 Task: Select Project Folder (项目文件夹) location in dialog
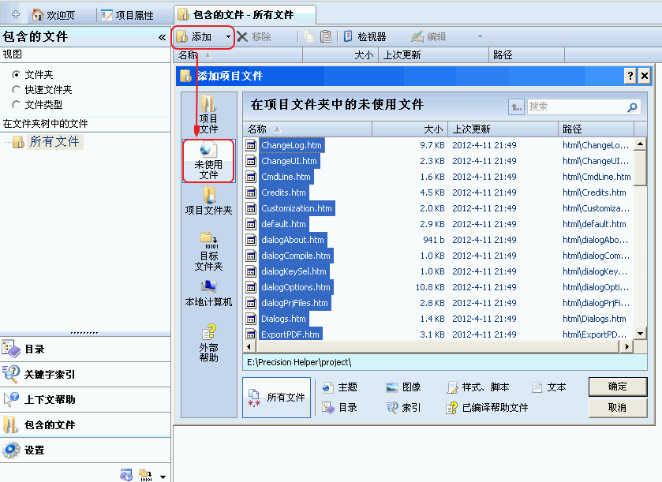pyautogui.click(x=208, y=201)
